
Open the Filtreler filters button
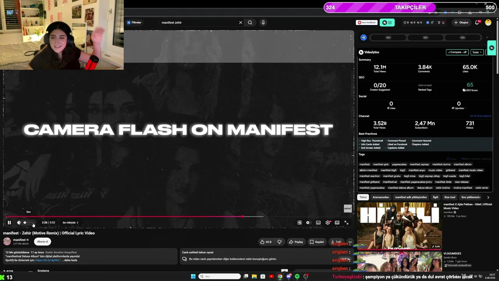tap(134, 23)
